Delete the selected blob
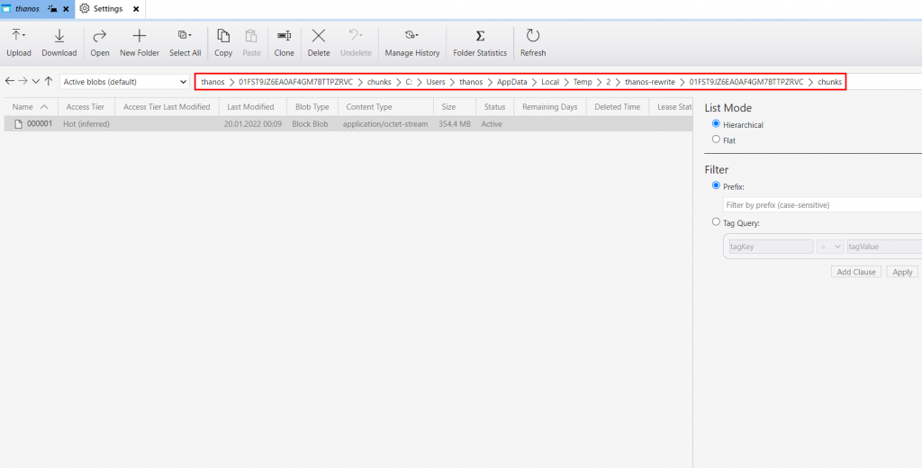The width and height of the screenshot is (922, 468). click(318, 43)
